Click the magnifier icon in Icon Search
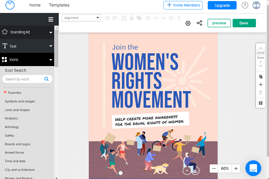Image resolution: width=269 pixels, height=179 pixels. click(x=47, y=79)
